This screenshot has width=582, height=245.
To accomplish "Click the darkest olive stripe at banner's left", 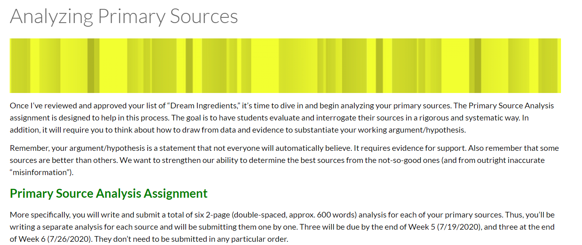I will (x=91, y=65).
